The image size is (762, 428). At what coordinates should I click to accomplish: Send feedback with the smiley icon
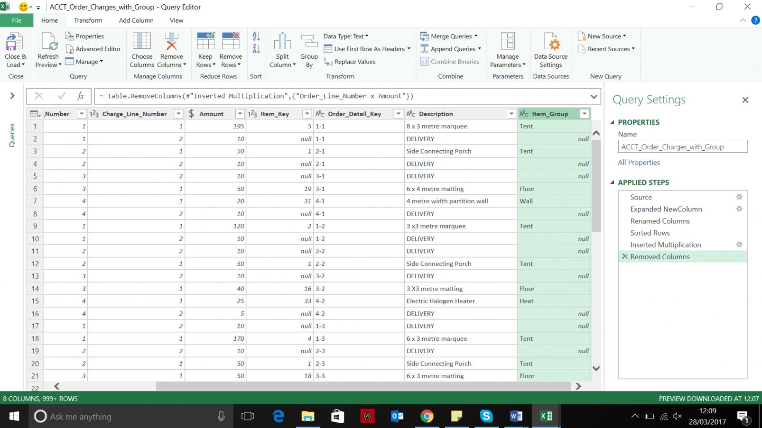23,7
